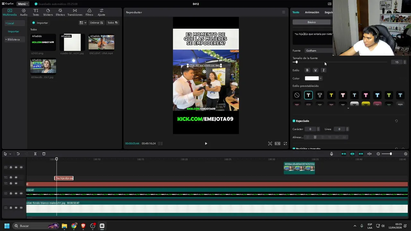Viewport: 411px width, 231px height.
Task: Click the timeline zoom out magnifier
Action: (x=378, y=154)
